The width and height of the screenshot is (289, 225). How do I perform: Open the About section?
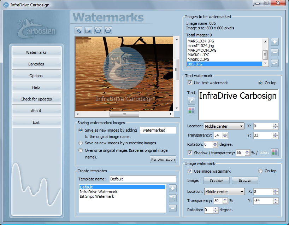tap(36, 111)
